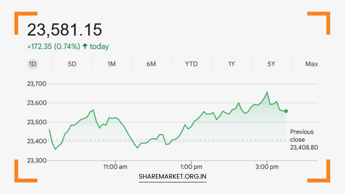
Task: Click the green upward arrow icon
Action: [x=85, y=46]
